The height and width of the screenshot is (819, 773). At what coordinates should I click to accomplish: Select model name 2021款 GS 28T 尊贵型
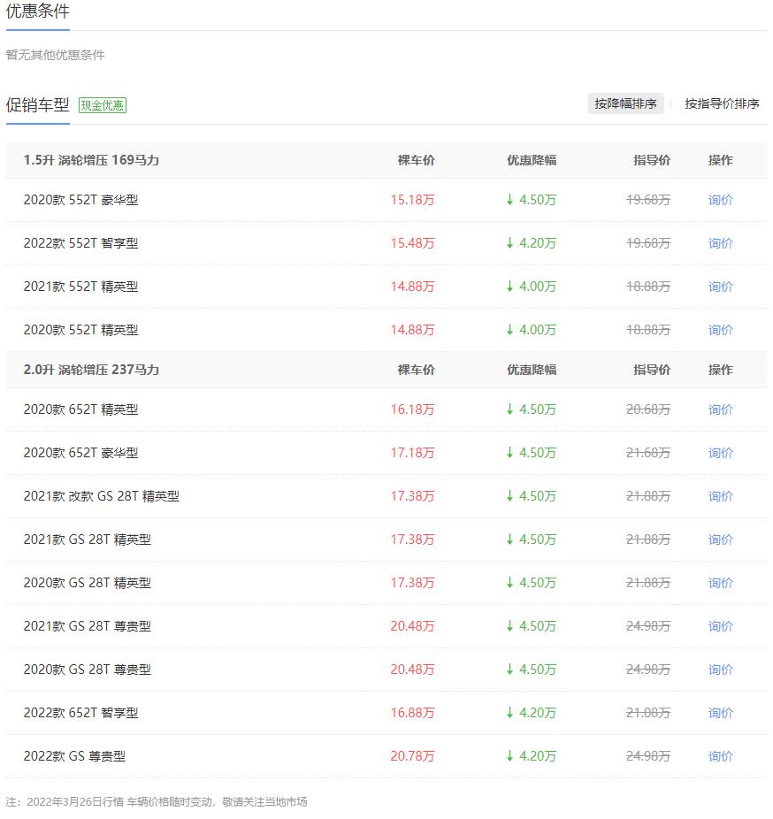[88, 625]
